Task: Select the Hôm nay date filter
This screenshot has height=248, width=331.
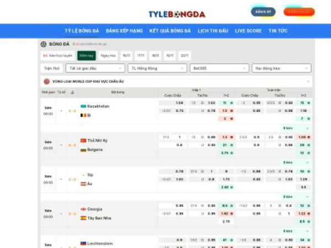Action: coord(86,56)
